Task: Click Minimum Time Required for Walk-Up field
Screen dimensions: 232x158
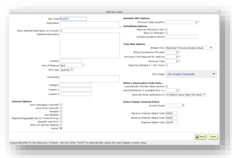Action: pyautogui.click(x=172, y=57)
